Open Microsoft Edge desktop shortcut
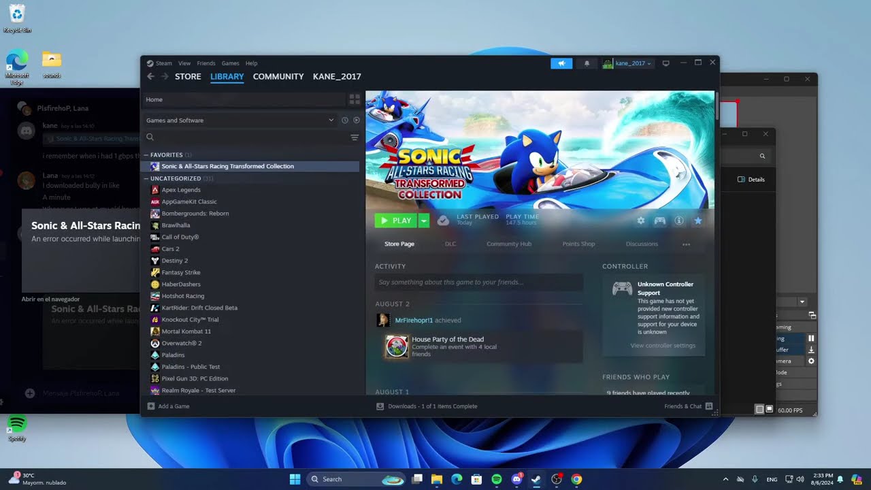This screenshot has width=871, height=490. coord(16,67)
